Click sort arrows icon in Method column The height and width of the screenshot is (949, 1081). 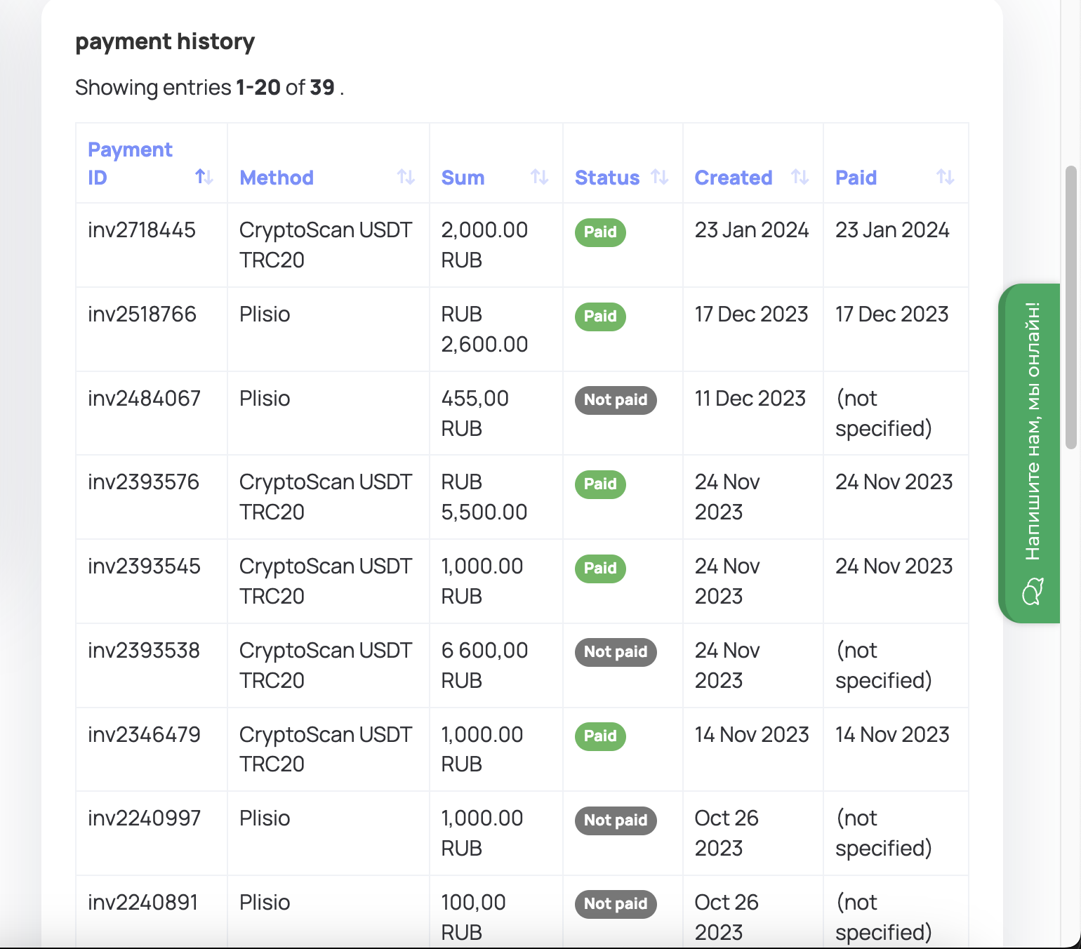tap(406, 177)
